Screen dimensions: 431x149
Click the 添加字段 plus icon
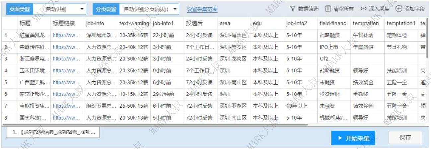399,9
